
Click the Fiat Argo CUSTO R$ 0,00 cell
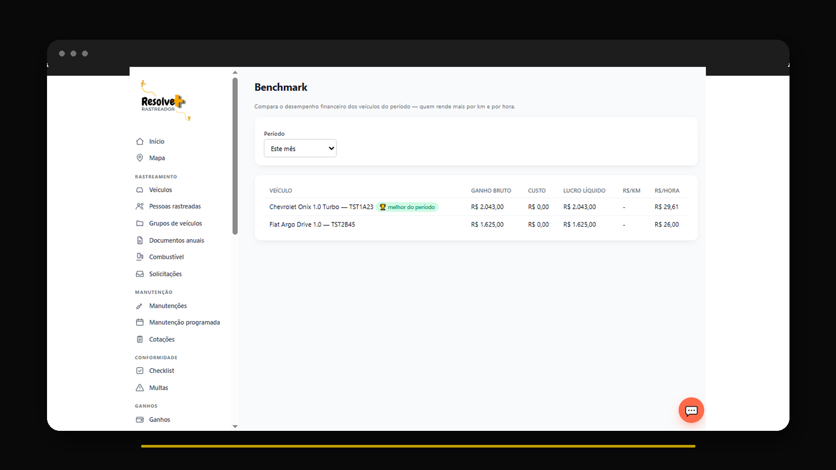pos(538,225)
